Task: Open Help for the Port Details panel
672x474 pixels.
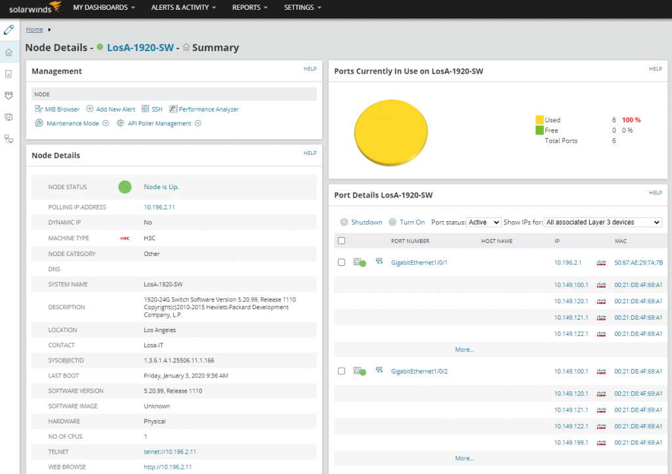Action: click(x=656, y=193)
